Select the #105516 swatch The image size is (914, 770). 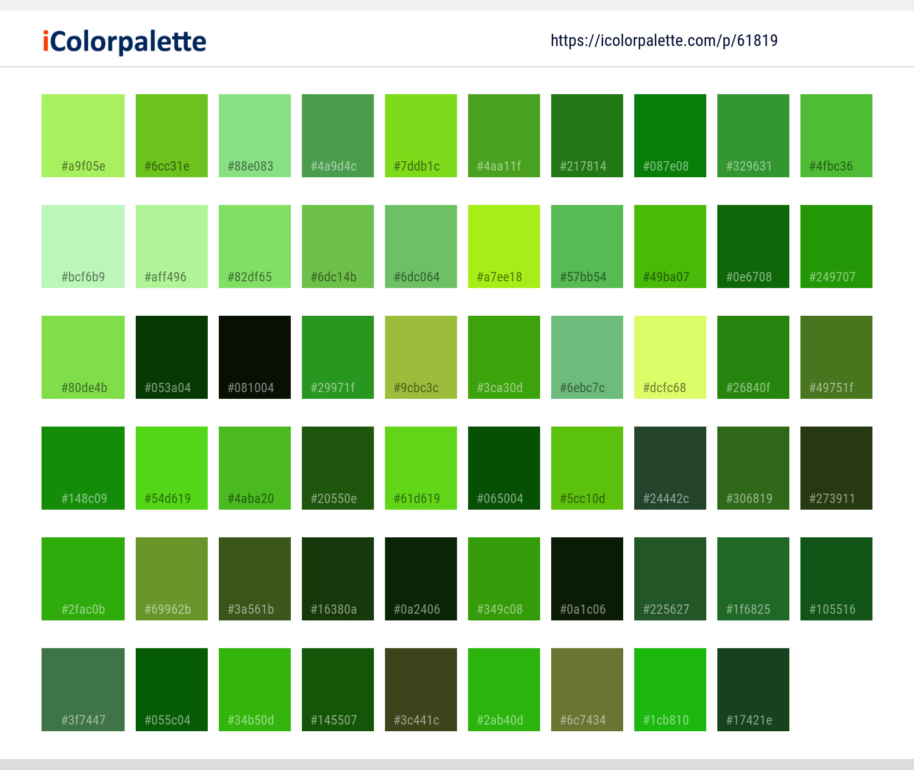pos(836,579)
